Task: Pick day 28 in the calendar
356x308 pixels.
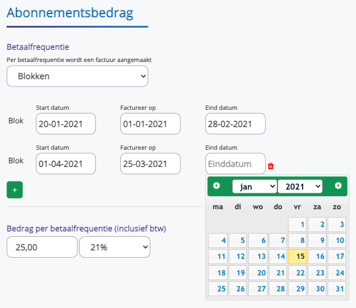Action: (x=278, y=289)
